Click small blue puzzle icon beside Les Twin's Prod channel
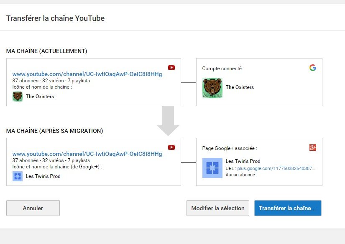The width and height of the screenshot is (345, 244). click(18, 176)
